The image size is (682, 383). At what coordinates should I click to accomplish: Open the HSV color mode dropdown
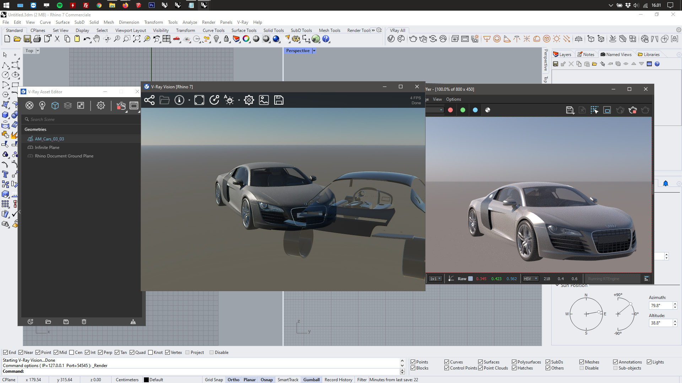pos(531,279)
